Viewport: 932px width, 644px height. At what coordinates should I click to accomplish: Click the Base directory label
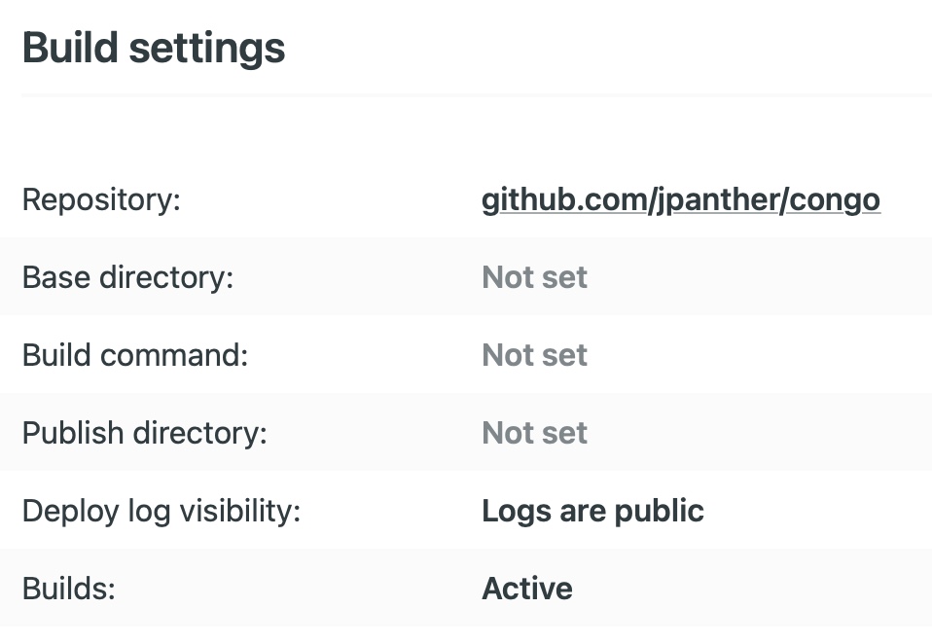tap(127, 277)
